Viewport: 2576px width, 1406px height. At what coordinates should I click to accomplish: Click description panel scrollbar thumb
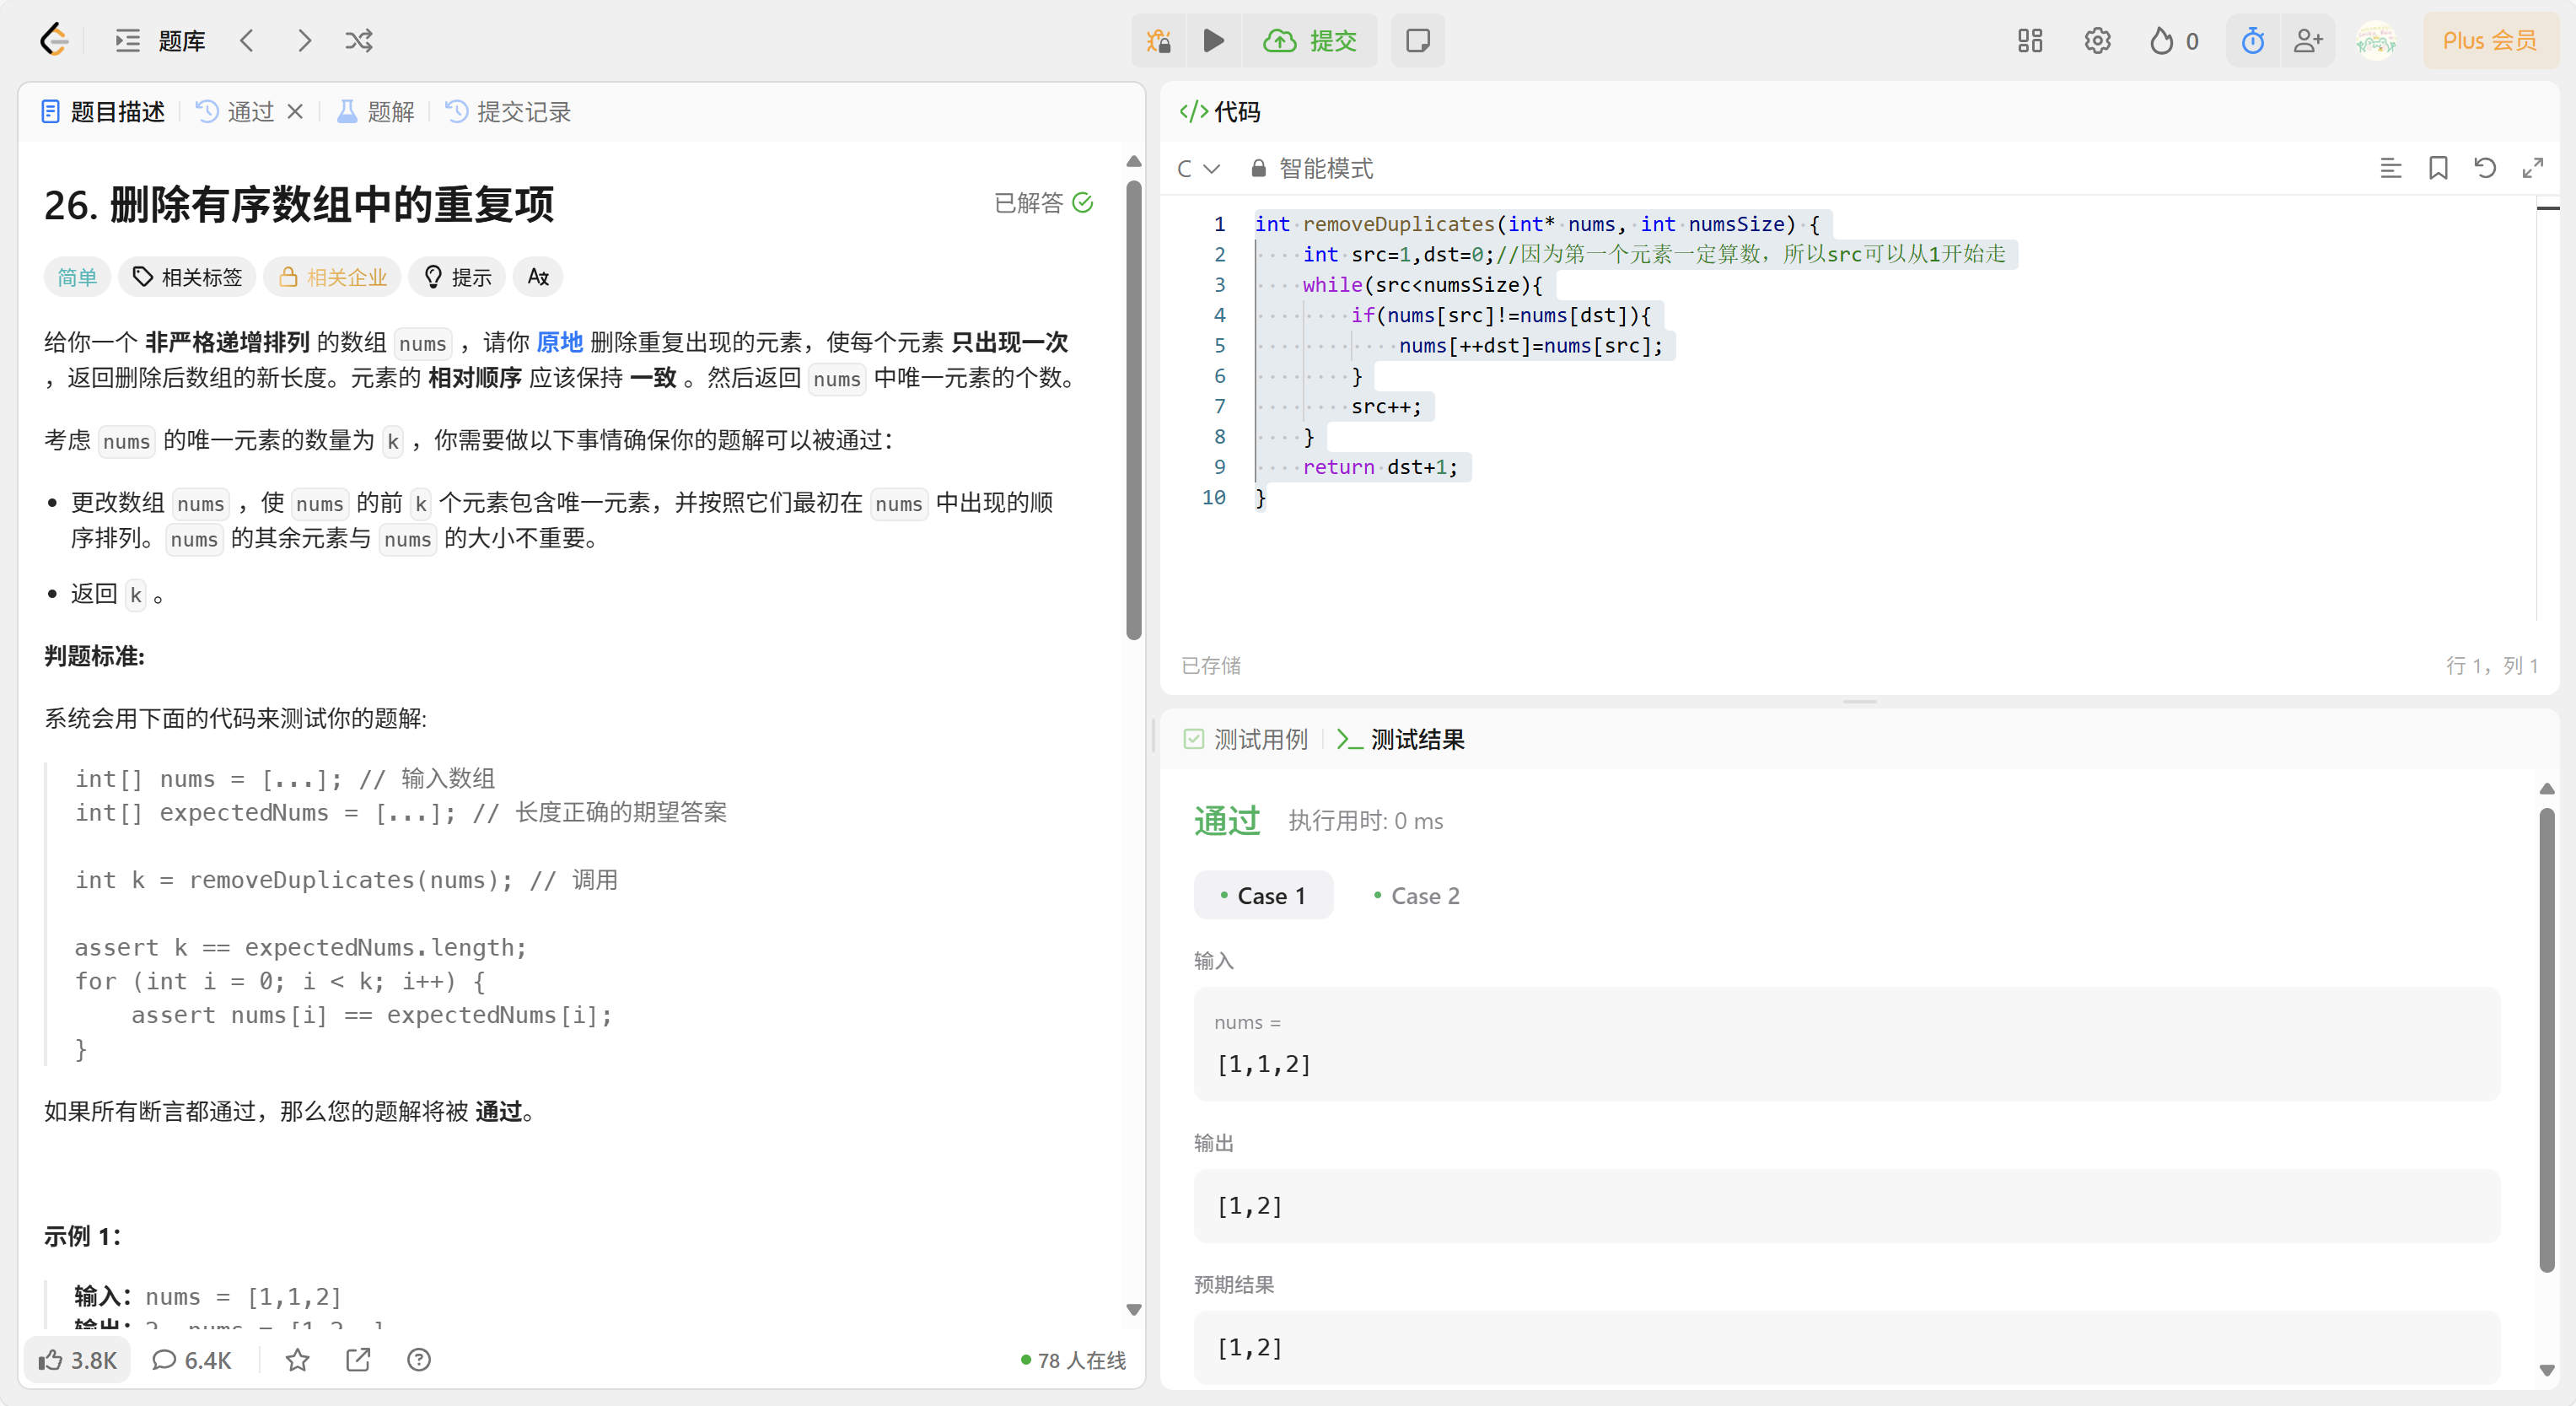coord(1133,408)
